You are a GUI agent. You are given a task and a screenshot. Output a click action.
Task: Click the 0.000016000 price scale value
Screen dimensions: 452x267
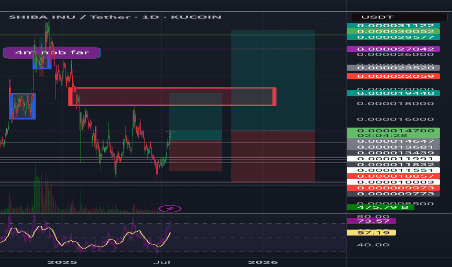[395, 119]
